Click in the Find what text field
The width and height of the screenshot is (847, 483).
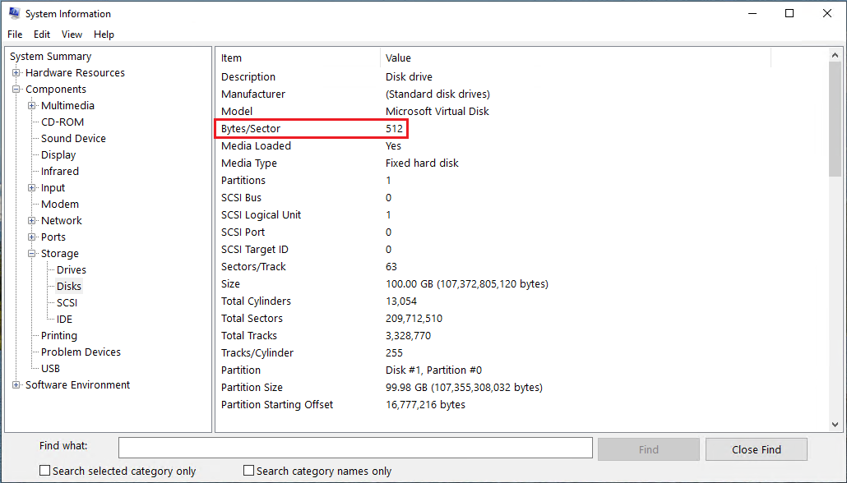pyautogui.click(x=355, y=448)
